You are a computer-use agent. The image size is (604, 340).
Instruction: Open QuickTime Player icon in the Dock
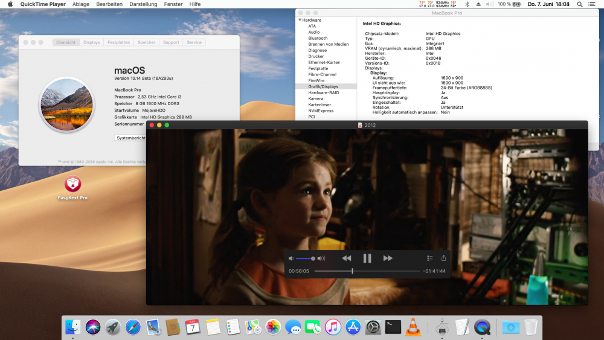[482, 327]
